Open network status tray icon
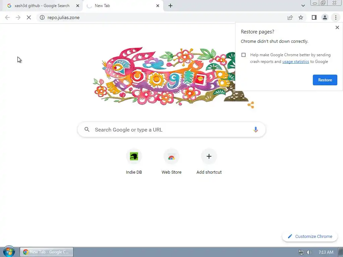 click(x=301, y=252)
